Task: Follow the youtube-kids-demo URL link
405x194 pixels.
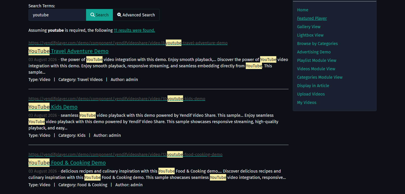Action: pos(117,99)
